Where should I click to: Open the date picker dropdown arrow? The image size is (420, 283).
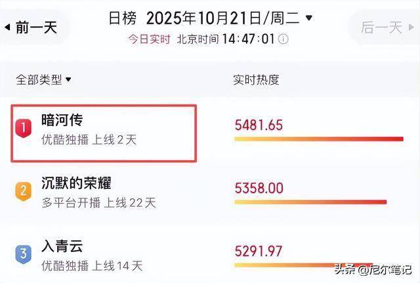[310, 18]
